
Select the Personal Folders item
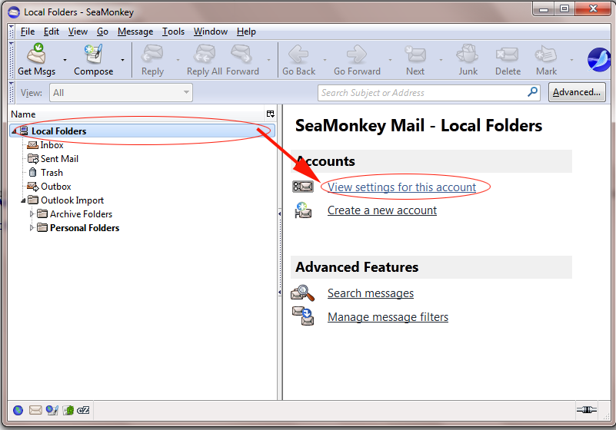[x=85, y=228]
